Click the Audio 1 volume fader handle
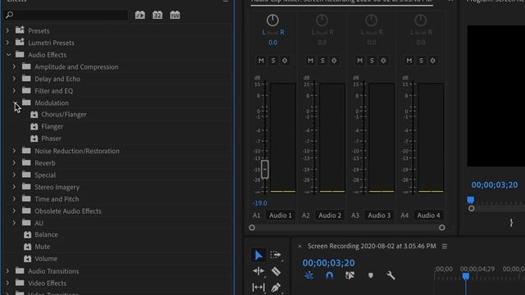The height and width of the screenshot is (295, 525). coord(264,169)
